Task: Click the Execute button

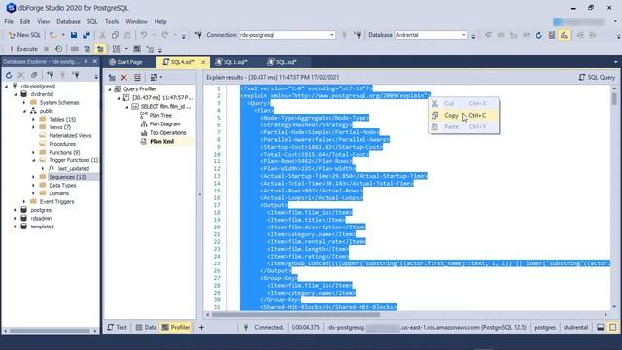Action: (23, 49)
